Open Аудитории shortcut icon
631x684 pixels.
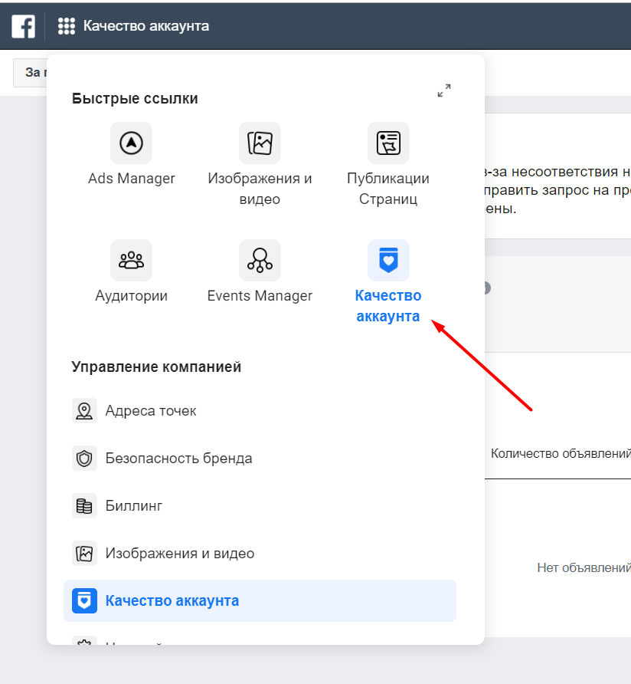pos(131,261)
